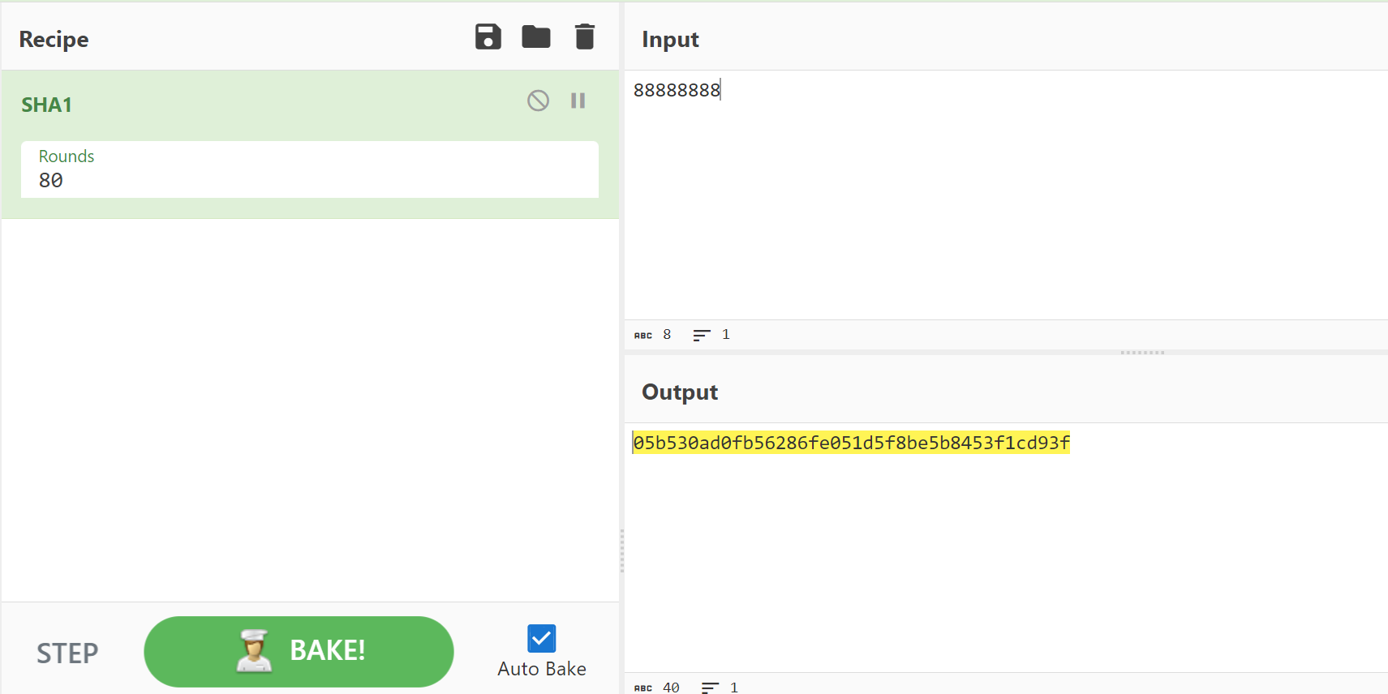This screenshot has height=694, width=1388.
Task: Step through the recipe
Action: click(67, 653)
